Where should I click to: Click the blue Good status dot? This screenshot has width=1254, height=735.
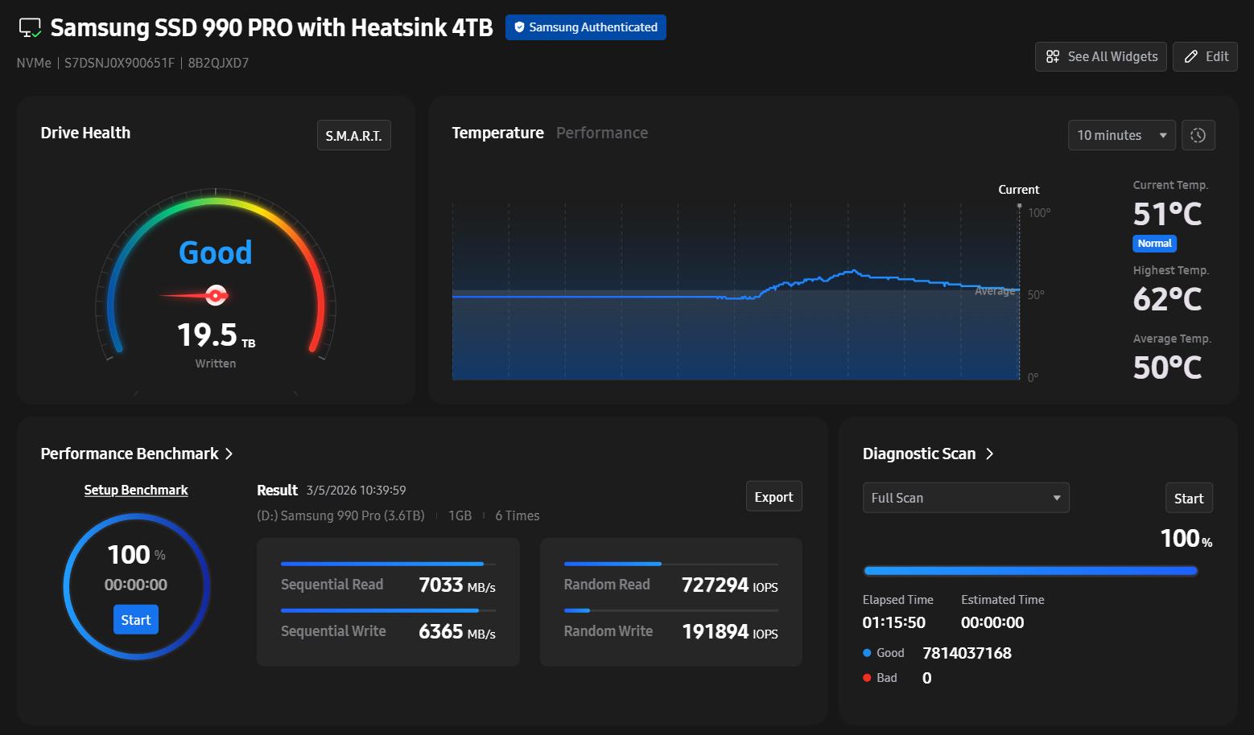867,653
